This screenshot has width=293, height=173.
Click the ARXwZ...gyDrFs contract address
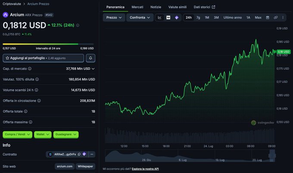pyautogui.click(x=65, y=154)
